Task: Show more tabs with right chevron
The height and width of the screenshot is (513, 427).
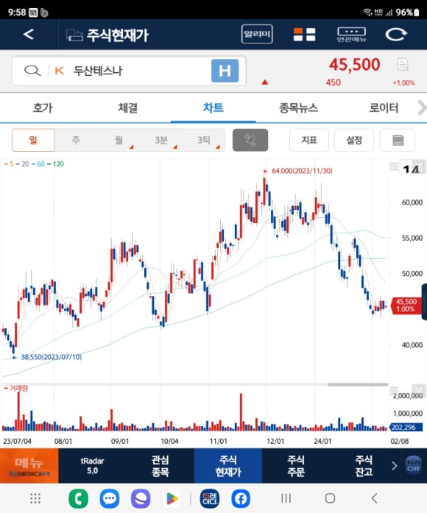Action: point(422,108)
